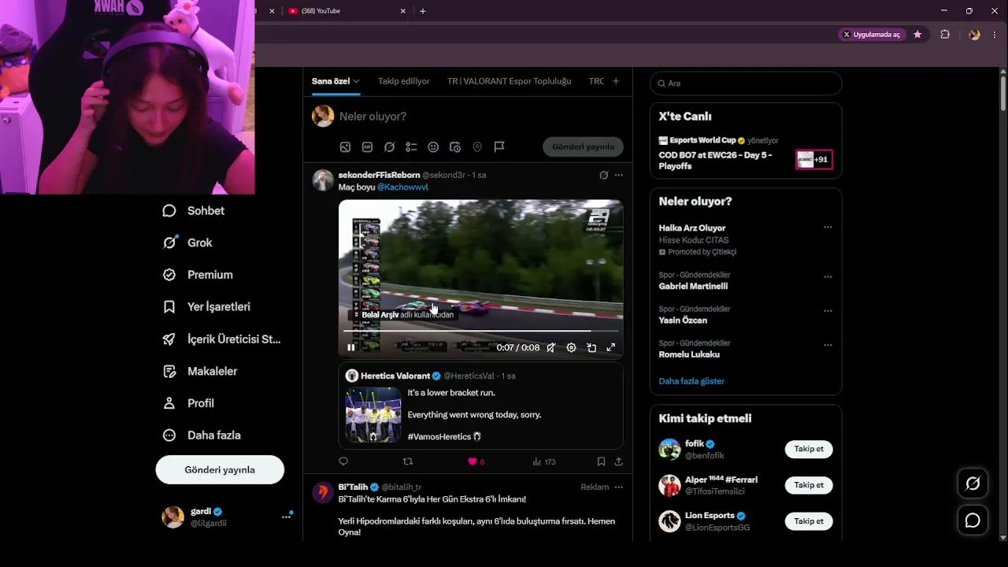1008x567 pixels.
Task: Unmute the video sound
Action: tap(551, 347)
